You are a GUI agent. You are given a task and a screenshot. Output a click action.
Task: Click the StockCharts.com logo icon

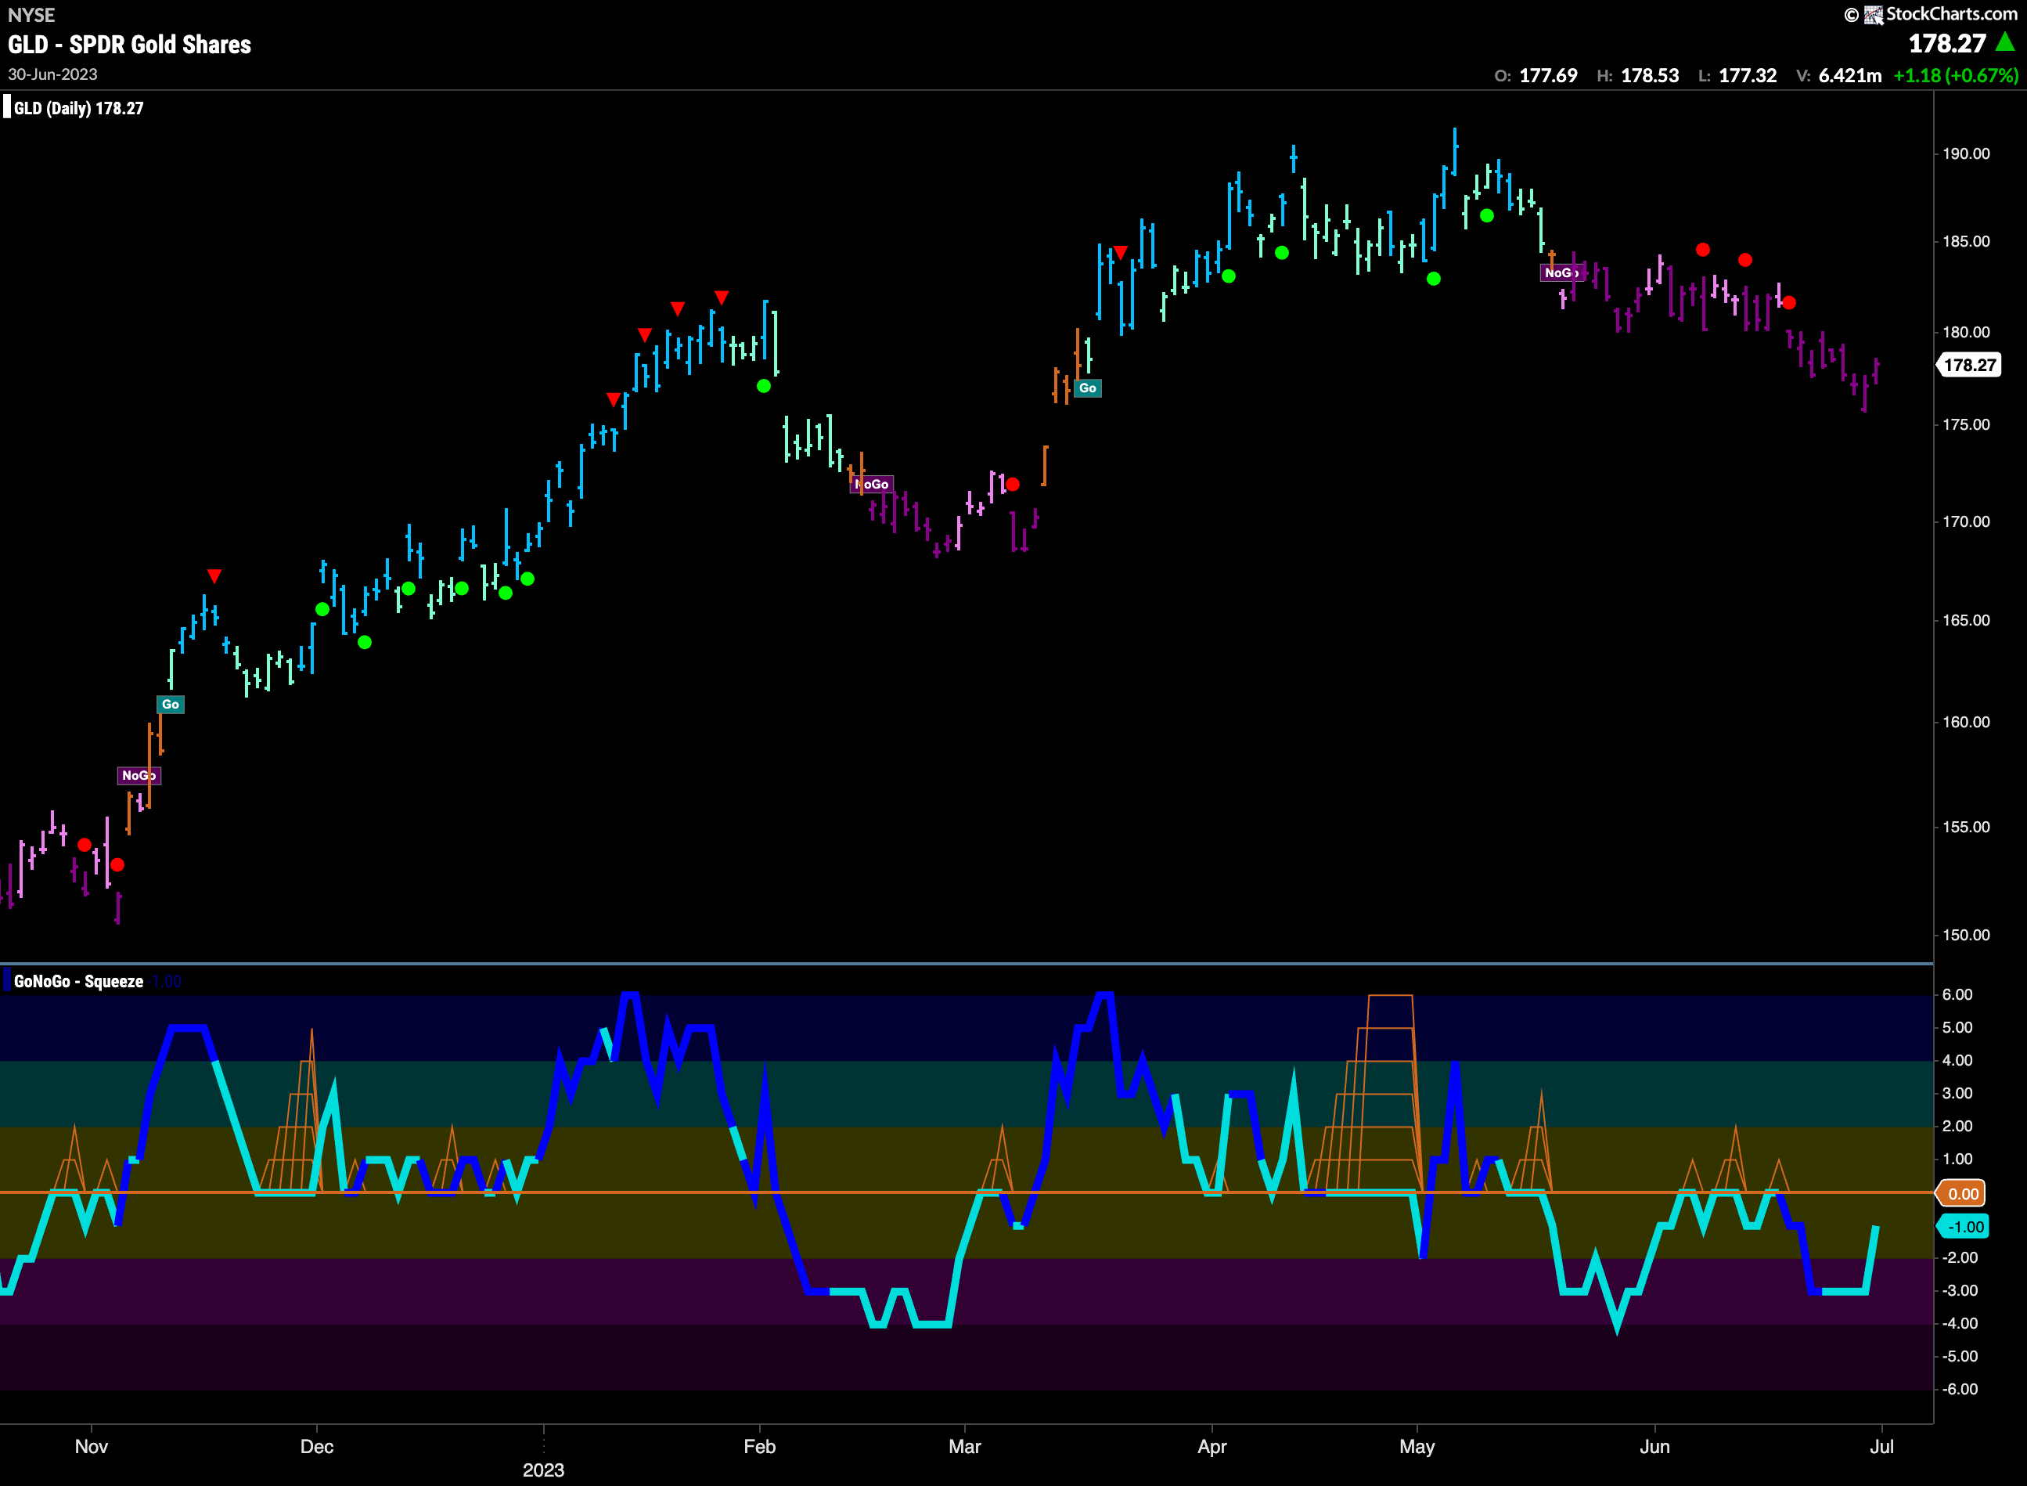1874,14
